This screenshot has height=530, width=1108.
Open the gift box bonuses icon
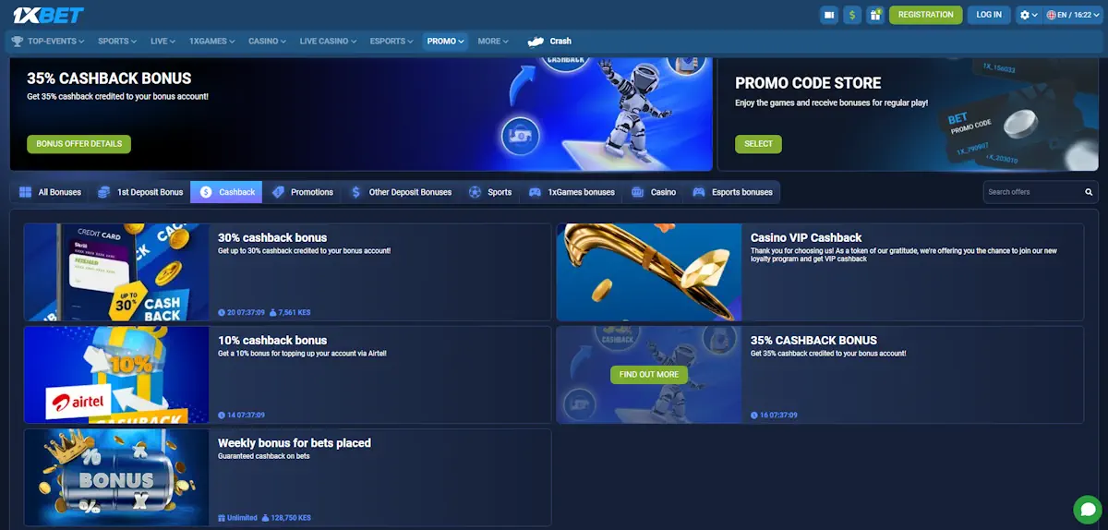[874, 15]
